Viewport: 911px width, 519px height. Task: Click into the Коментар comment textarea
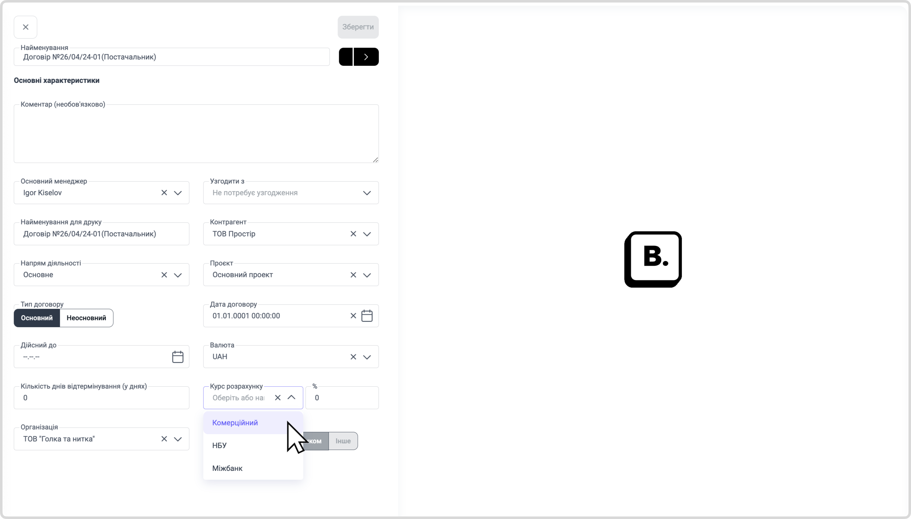coord(196,134)
